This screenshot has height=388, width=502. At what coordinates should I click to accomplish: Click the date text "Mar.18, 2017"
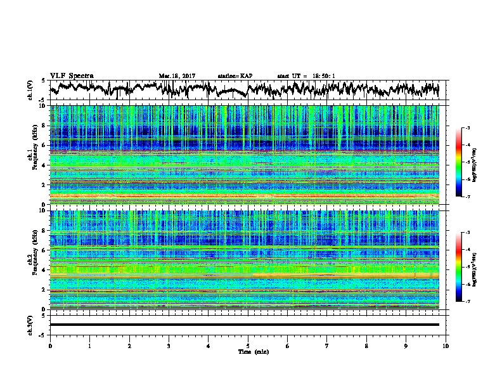coord(177,76)
